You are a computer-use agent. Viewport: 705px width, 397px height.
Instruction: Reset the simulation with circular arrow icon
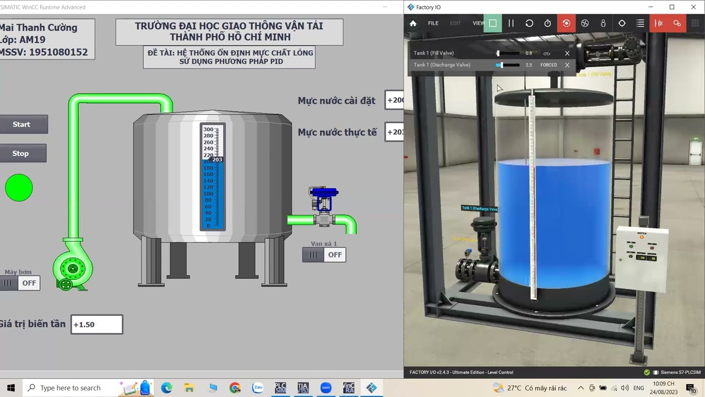pos(529,23)
